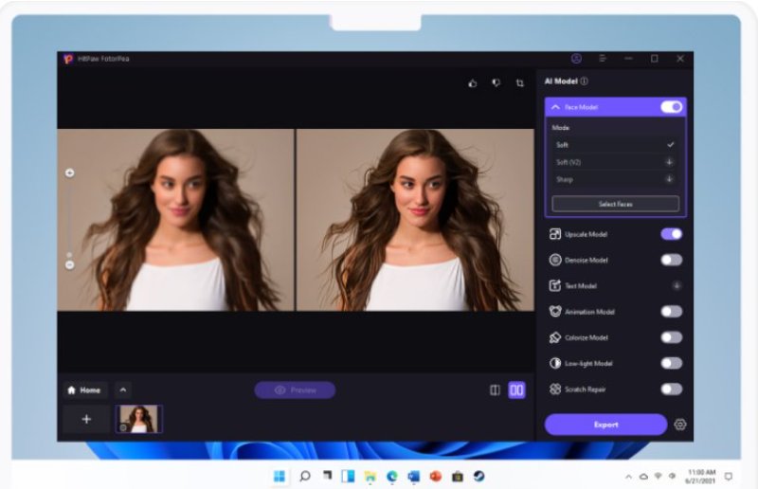Click the HitPaw FotorPea logo
The image size is (758, 489).
(x=68, y=59)
